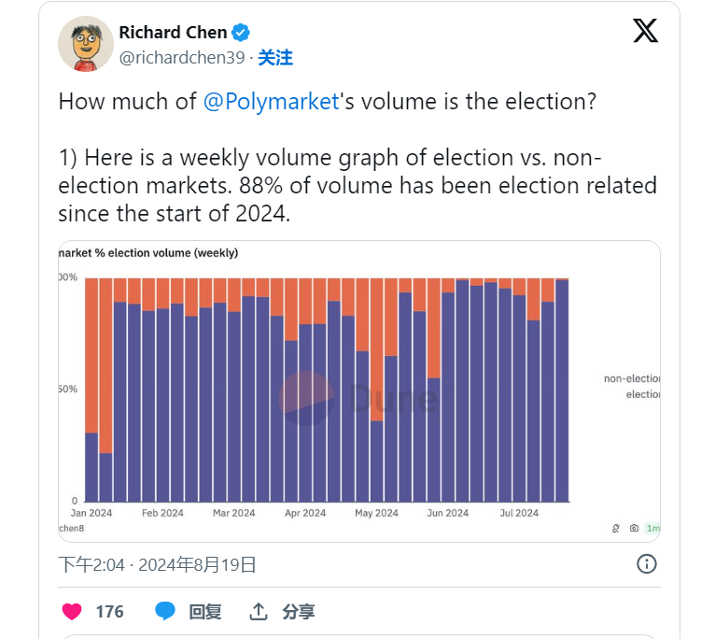Open the @Polymarket mention link
The image size is (715, 639).
click(x=270, y=102)
